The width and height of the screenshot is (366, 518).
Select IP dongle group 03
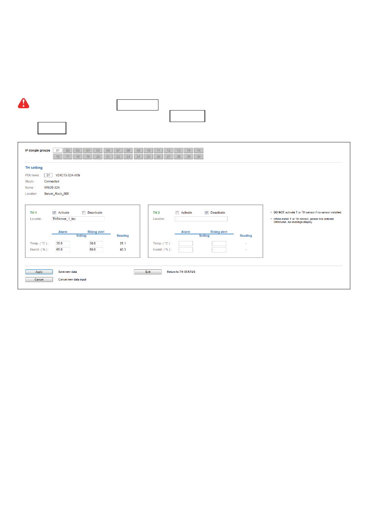(x=78, y=150)
